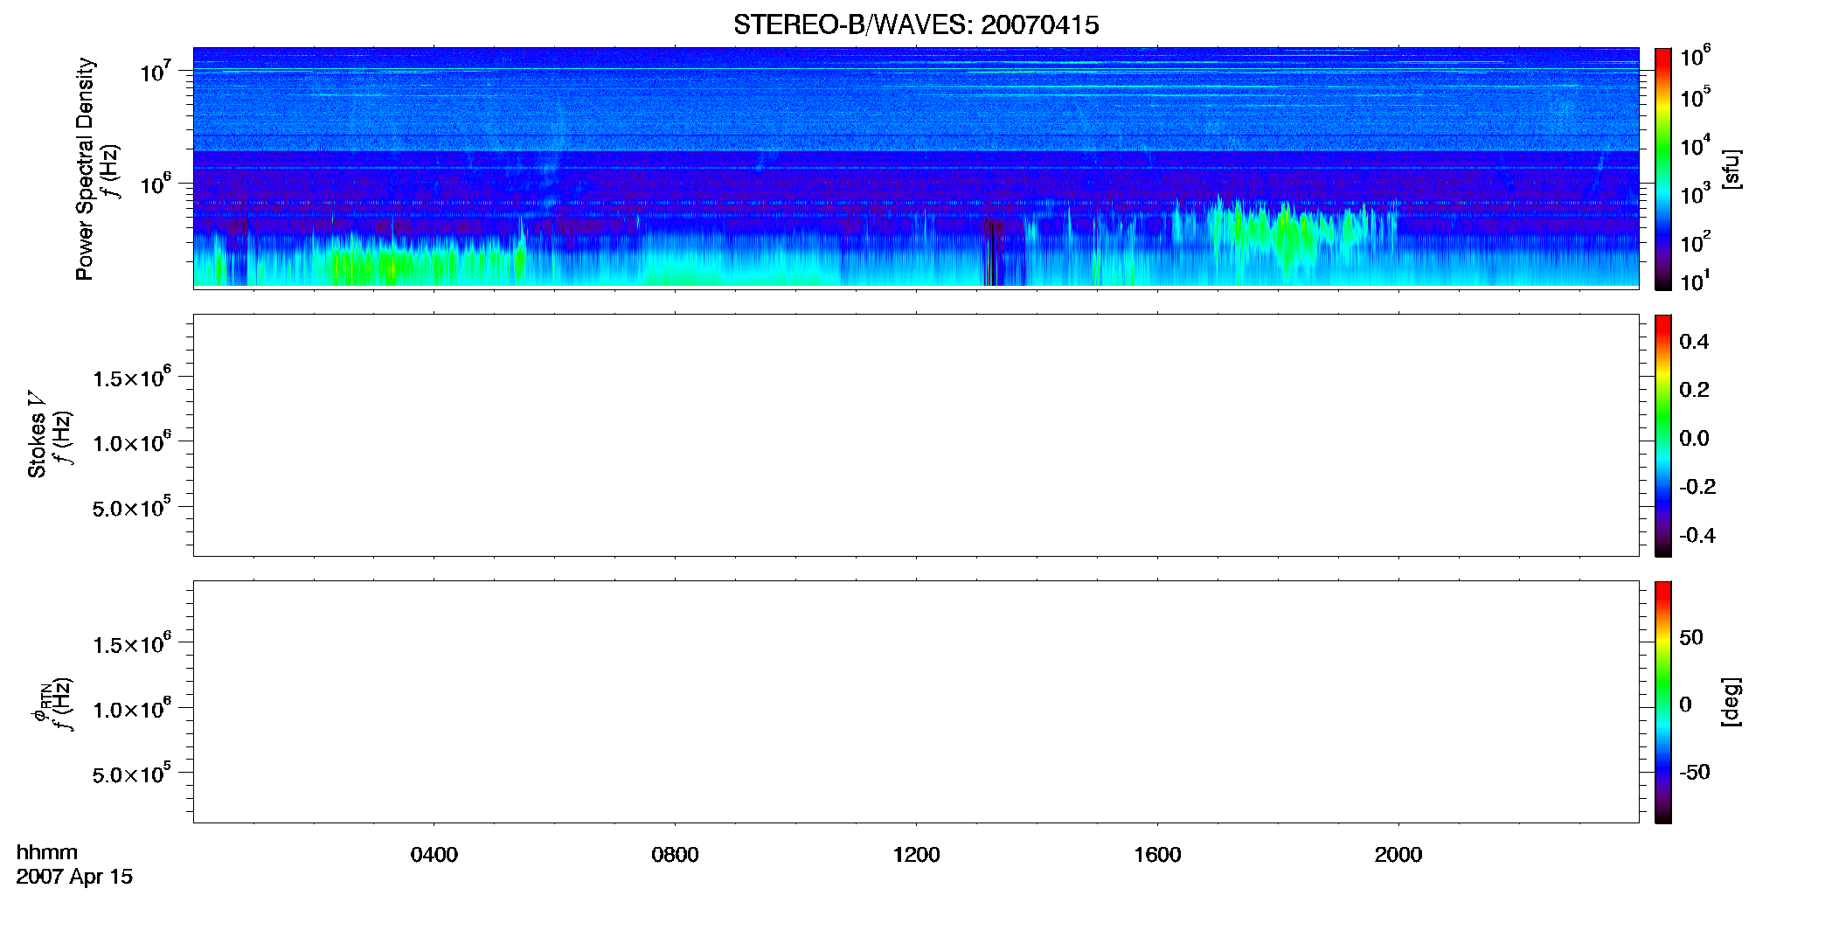Click the 0.4 Stokes V color bar label
Viewport: 1832px width, 944px height.
tap(1694, 342)
